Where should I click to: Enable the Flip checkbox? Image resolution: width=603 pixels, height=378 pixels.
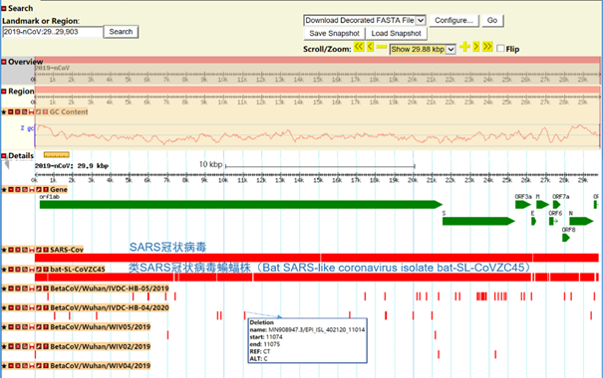[500, 49]
